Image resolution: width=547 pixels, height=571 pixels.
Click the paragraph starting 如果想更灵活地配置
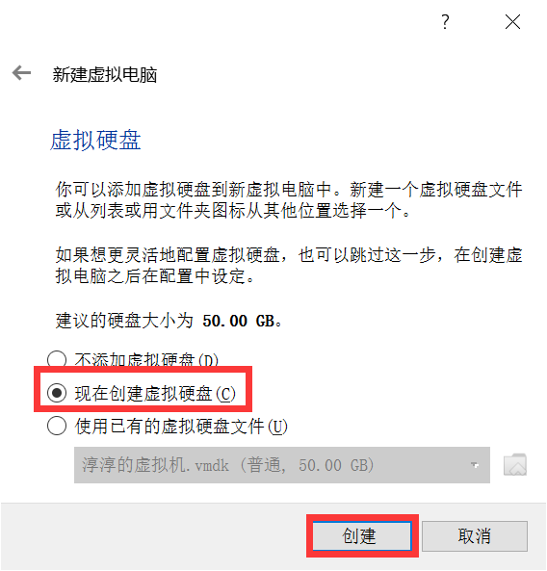click(289, 266)
